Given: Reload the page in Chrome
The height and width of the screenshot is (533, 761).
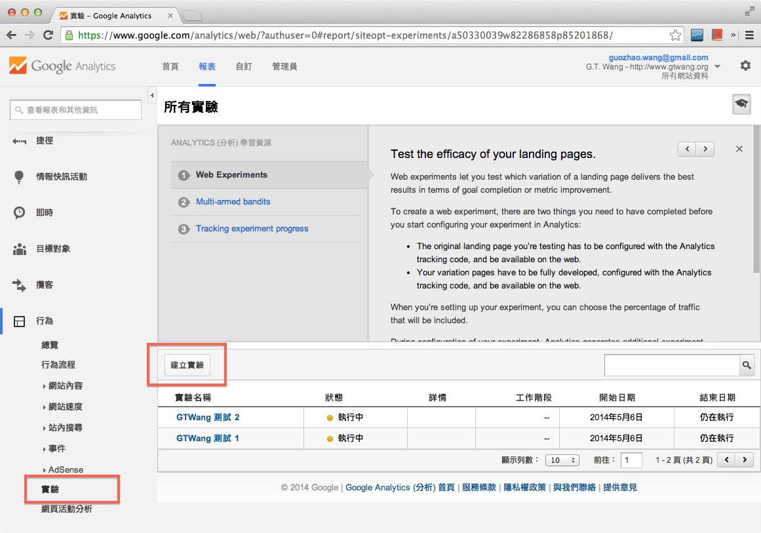Looking at the screenshot, I should pos(48,35).
